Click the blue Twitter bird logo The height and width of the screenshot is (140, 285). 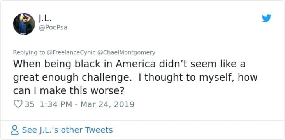click(266, 18)
